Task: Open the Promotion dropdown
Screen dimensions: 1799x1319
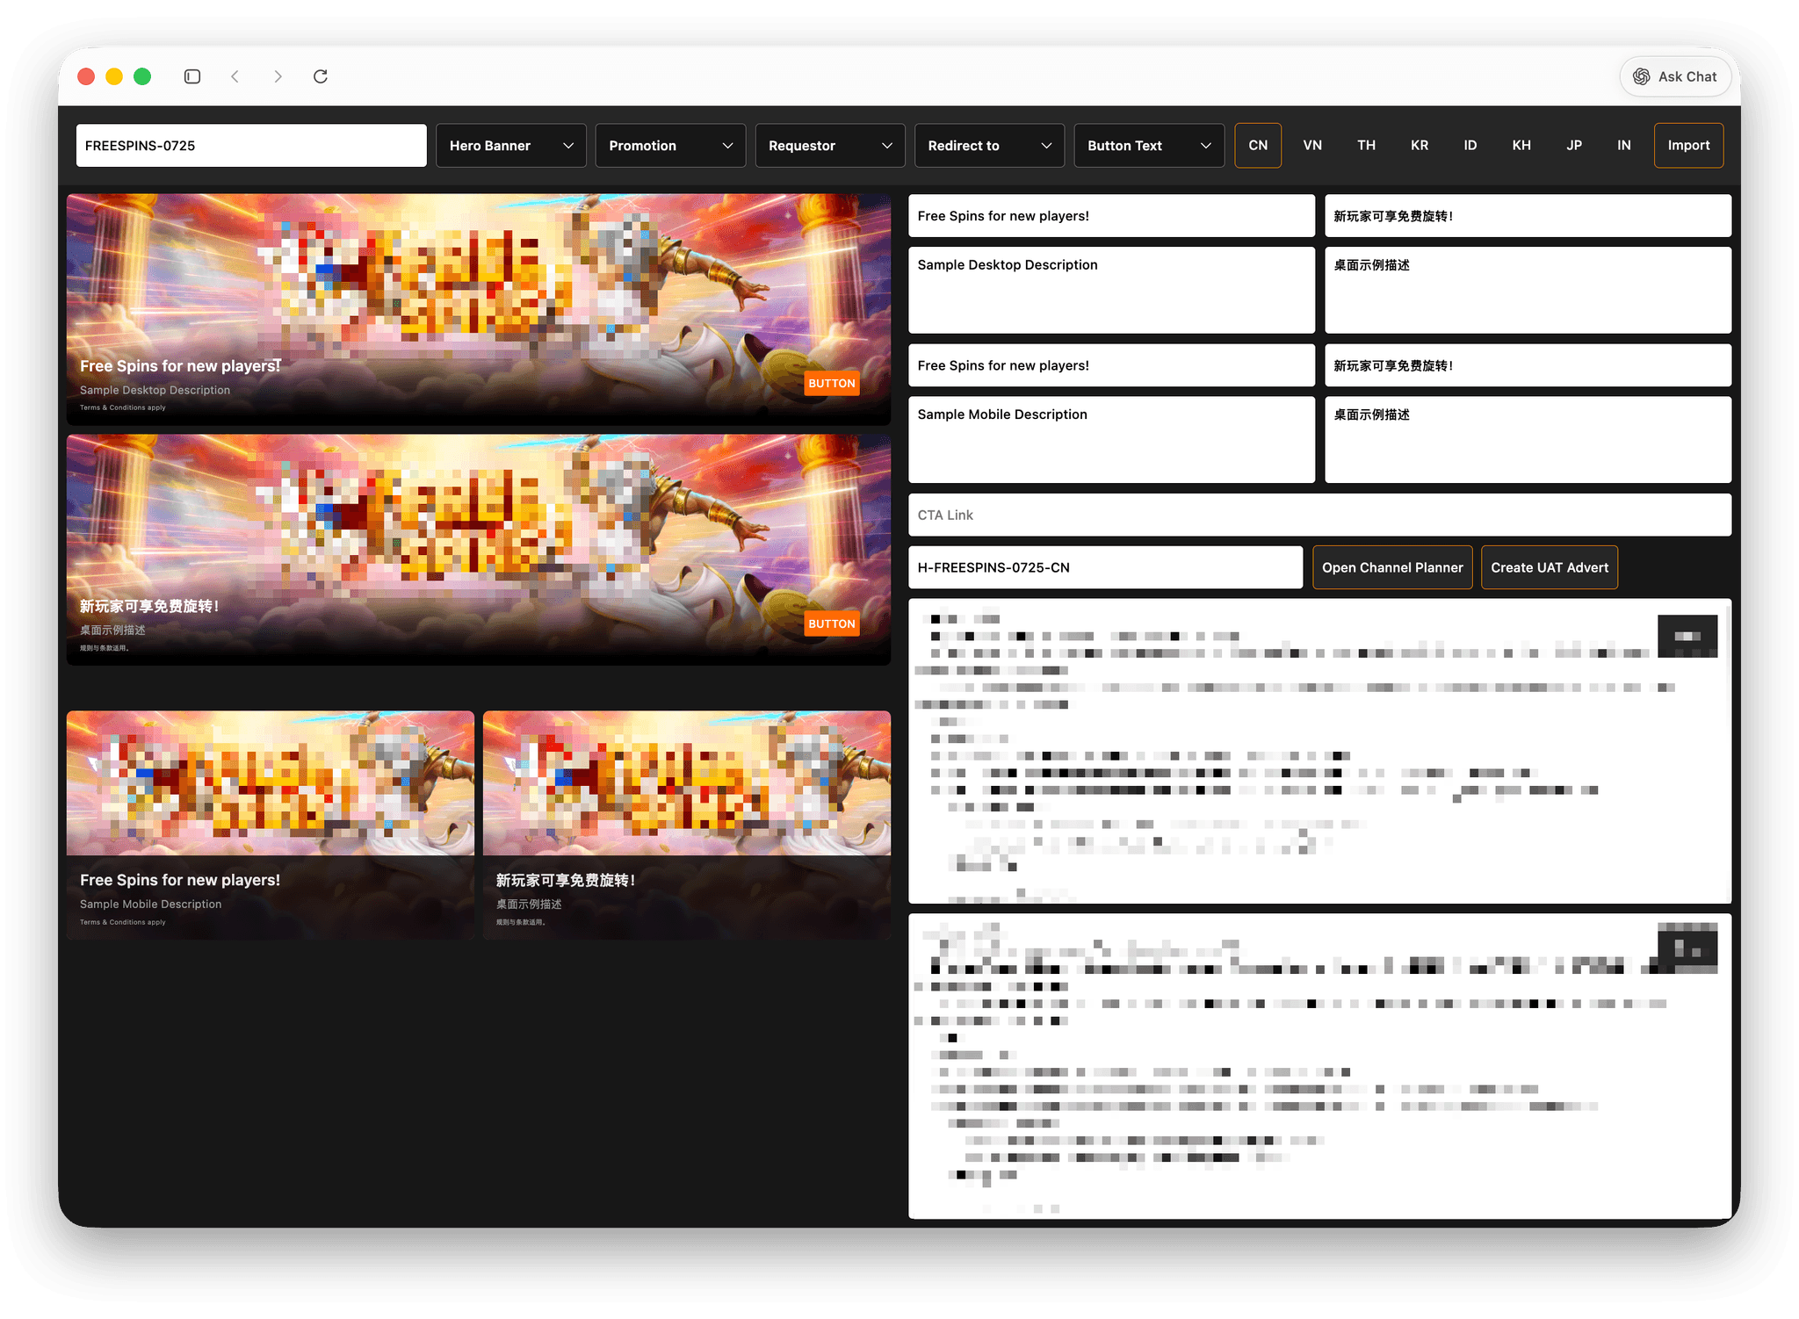Action: click(x=670, y=146)
